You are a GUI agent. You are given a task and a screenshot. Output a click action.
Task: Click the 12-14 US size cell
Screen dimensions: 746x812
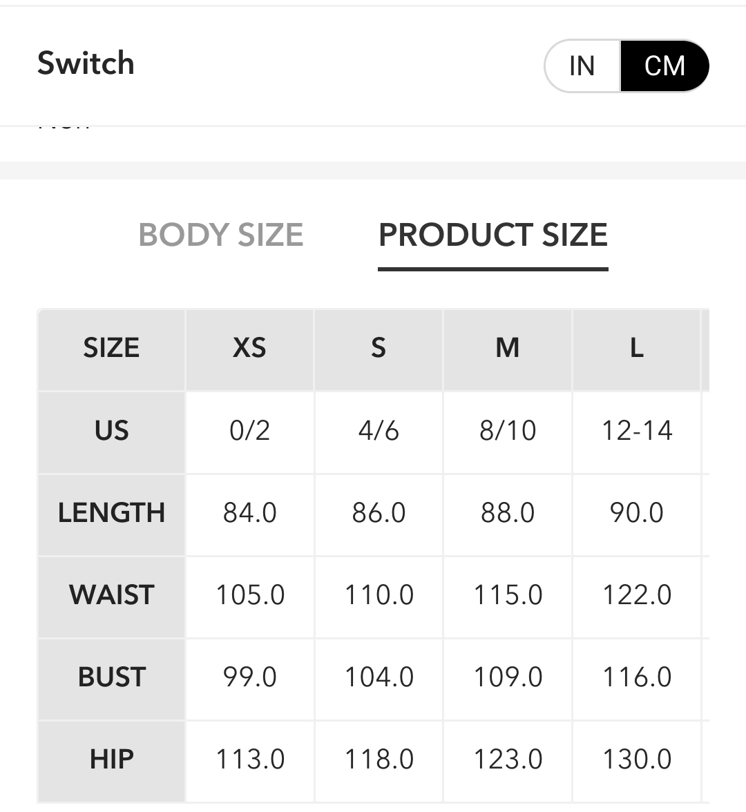(x=637, y=431)
